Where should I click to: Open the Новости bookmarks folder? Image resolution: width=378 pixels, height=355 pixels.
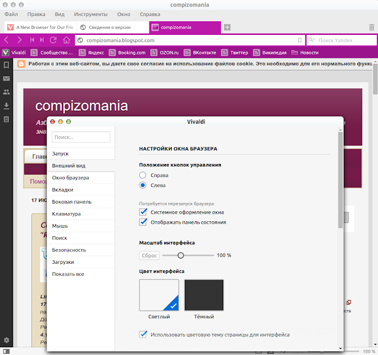coord(305,53)
